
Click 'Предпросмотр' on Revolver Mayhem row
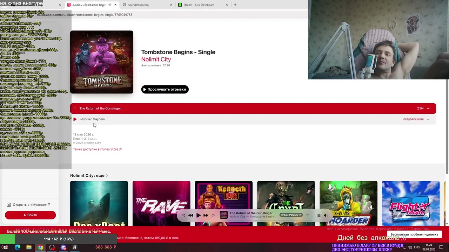[x=413, y=119]
